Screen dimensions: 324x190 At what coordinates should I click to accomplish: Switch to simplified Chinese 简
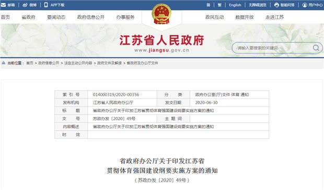coord(209,5)
